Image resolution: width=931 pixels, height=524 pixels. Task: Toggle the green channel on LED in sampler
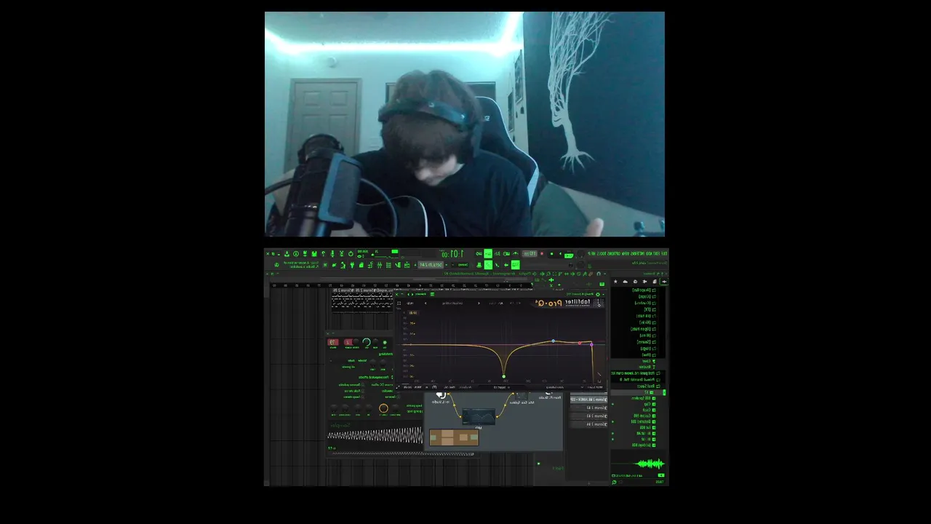click(x=385, y=342)
